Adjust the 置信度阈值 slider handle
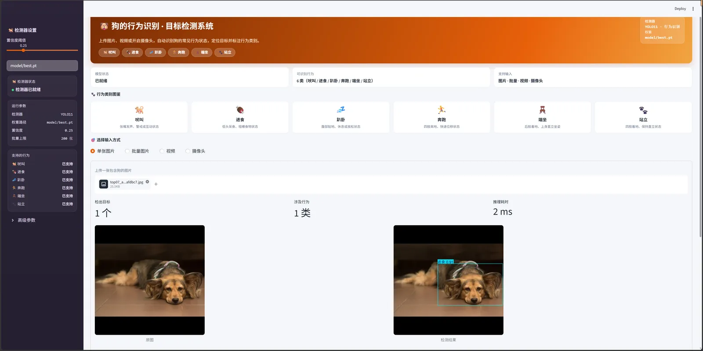The width and height of the screenshot is (703, 351). [x=23, y=50]
